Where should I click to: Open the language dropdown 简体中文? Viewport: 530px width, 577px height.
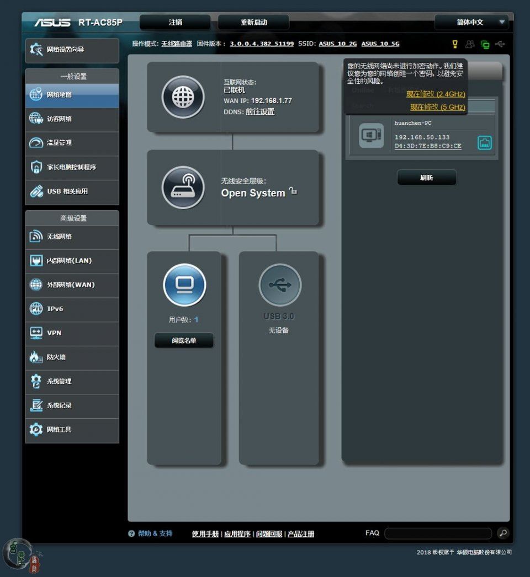(471, 23)
